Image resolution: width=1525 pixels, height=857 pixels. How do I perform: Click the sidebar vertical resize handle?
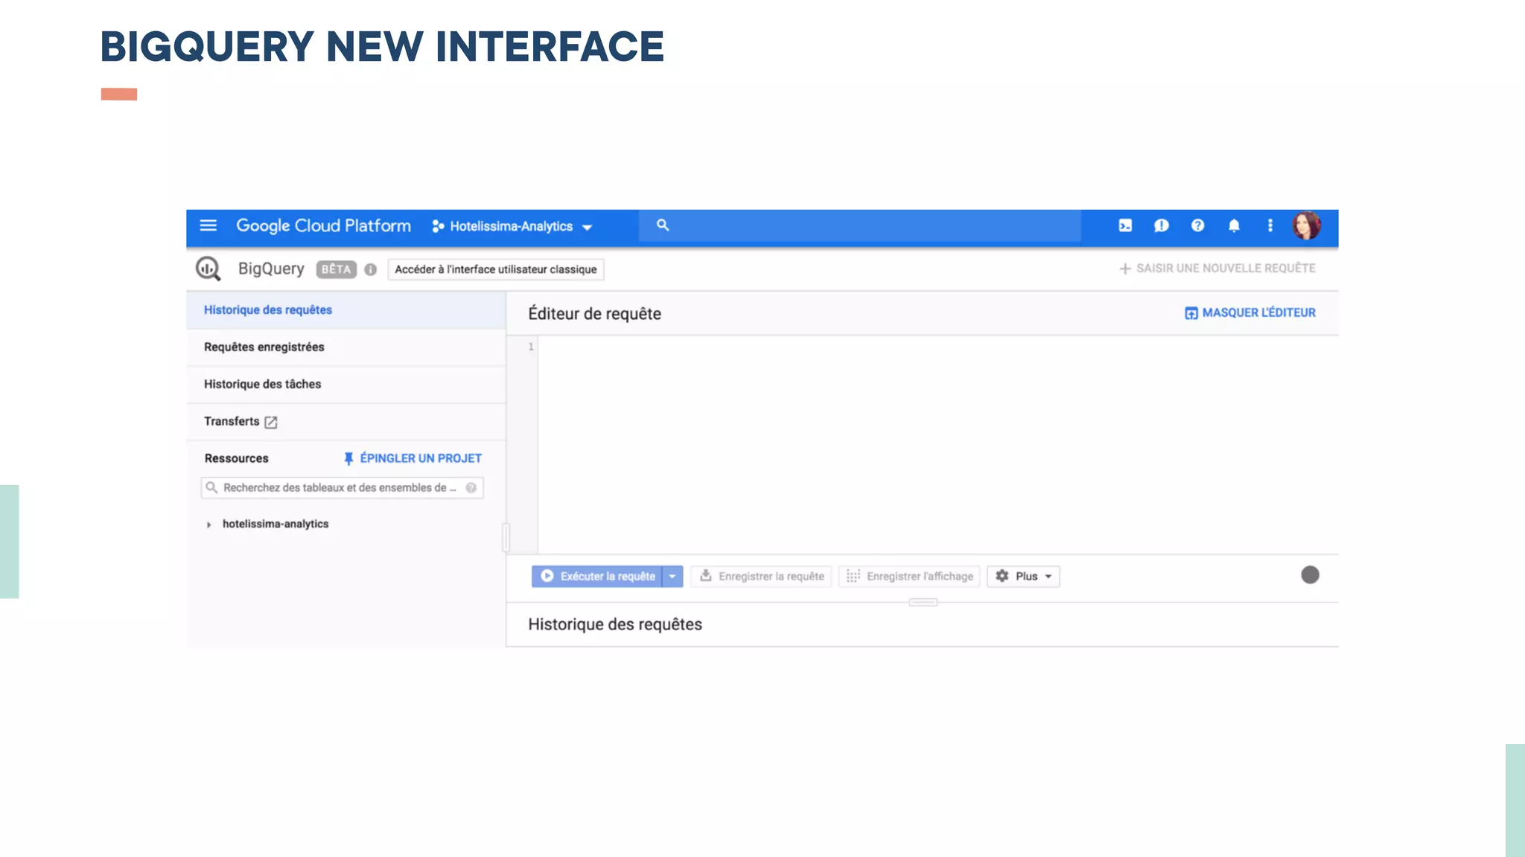[506, 538]
